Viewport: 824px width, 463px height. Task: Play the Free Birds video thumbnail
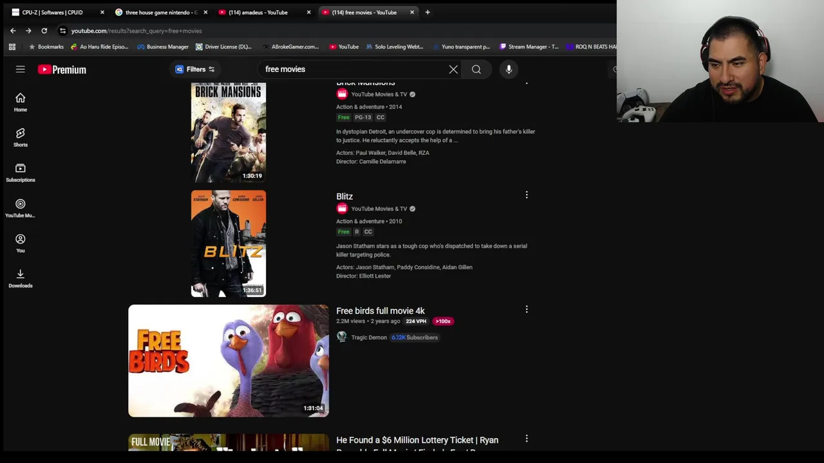click(229, 361)
